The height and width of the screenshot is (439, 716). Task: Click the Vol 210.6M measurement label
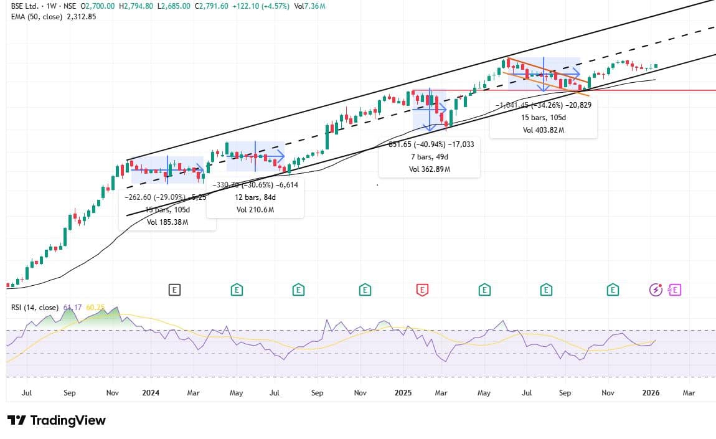click(x=255, y=210)
